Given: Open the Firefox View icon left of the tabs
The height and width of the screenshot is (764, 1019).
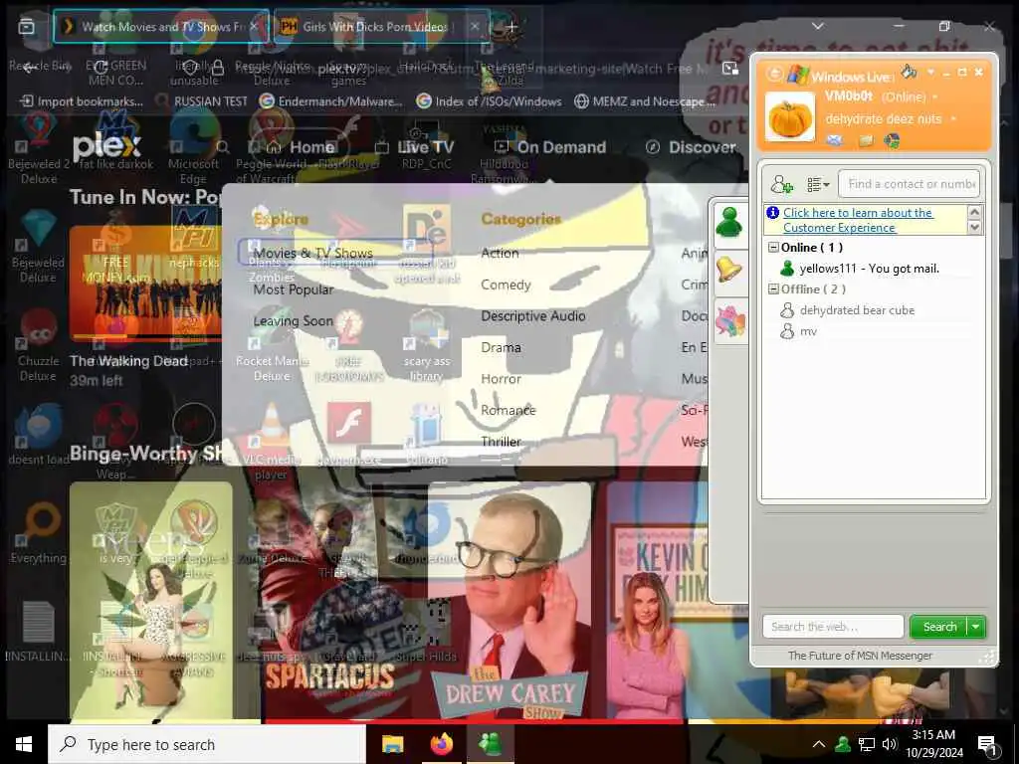Looking at the screenshot, I should point(27,27).
